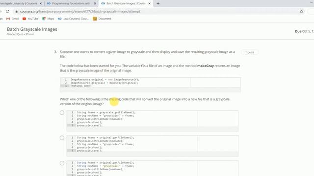Open the Gmail bookmark
Image resolution: width=314 pixels, height=176 pixels.
coord(12,19)
